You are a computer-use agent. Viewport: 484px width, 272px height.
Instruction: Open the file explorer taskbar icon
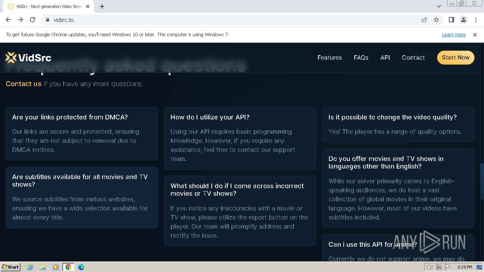(43, 267)
